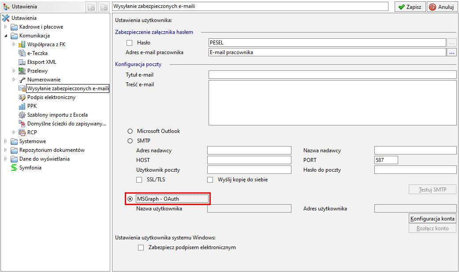Click ellipsis button beside E-mail pracownika field
The height and width of the screenshot is (272, 459).
coord(452,52)
